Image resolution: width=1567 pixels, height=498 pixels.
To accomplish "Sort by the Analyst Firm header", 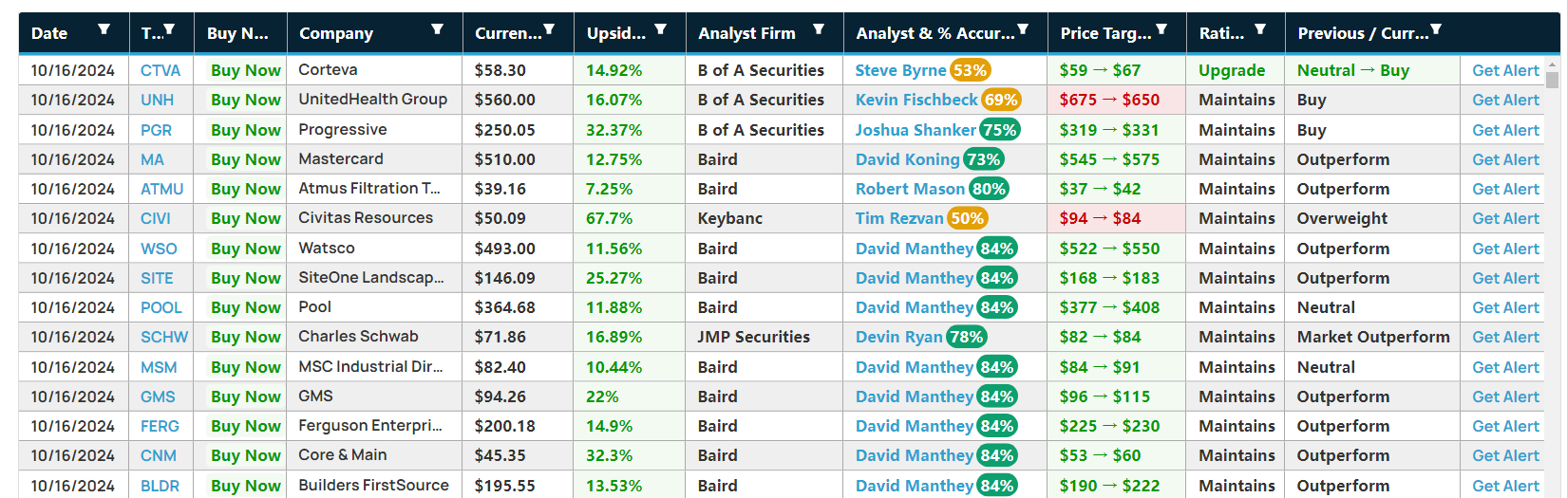I will click(746, 33).
